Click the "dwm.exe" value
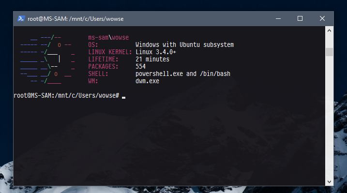The height and width of the screenshot is (193, 347). (x=147, y=81)
